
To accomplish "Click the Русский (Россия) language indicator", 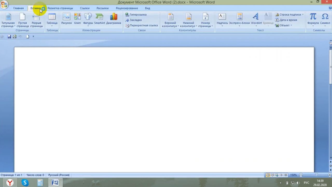I will (59, 175).
